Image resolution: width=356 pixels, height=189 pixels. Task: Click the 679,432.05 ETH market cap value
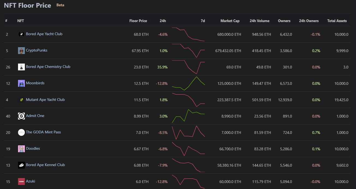(x=228, y=51)
